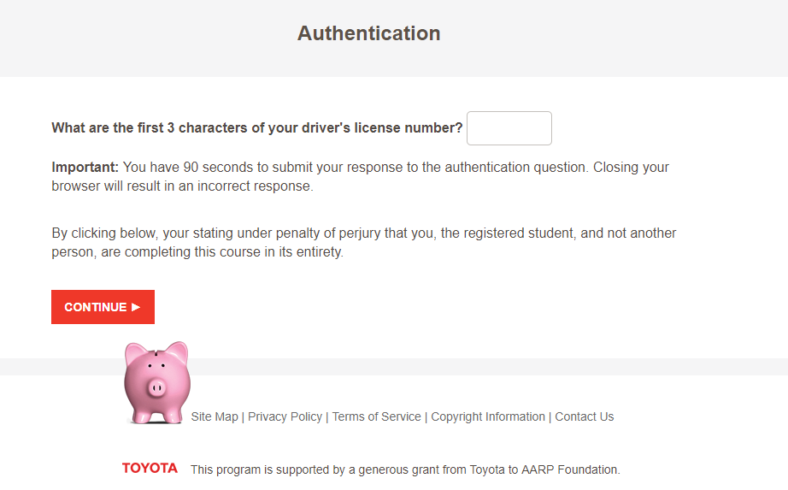Go to the Terms of Service link

[x=376, y=416]
